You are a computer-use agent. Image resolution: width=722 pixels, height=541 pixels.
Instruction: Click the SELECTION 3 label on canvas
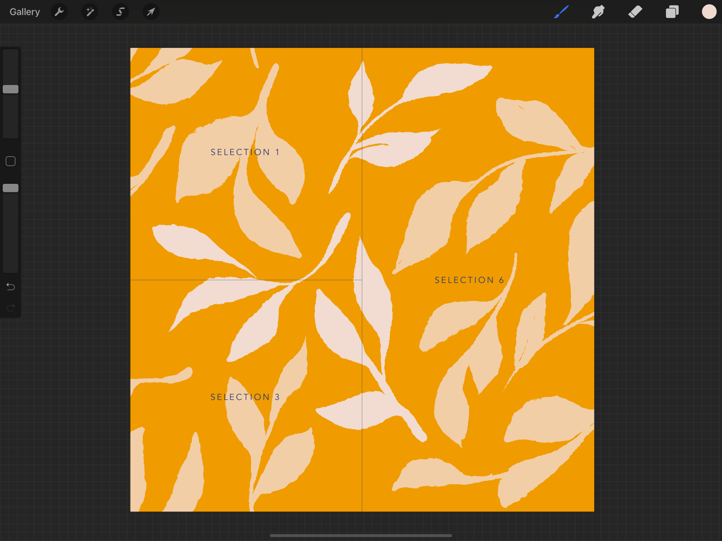coord(245,397)
